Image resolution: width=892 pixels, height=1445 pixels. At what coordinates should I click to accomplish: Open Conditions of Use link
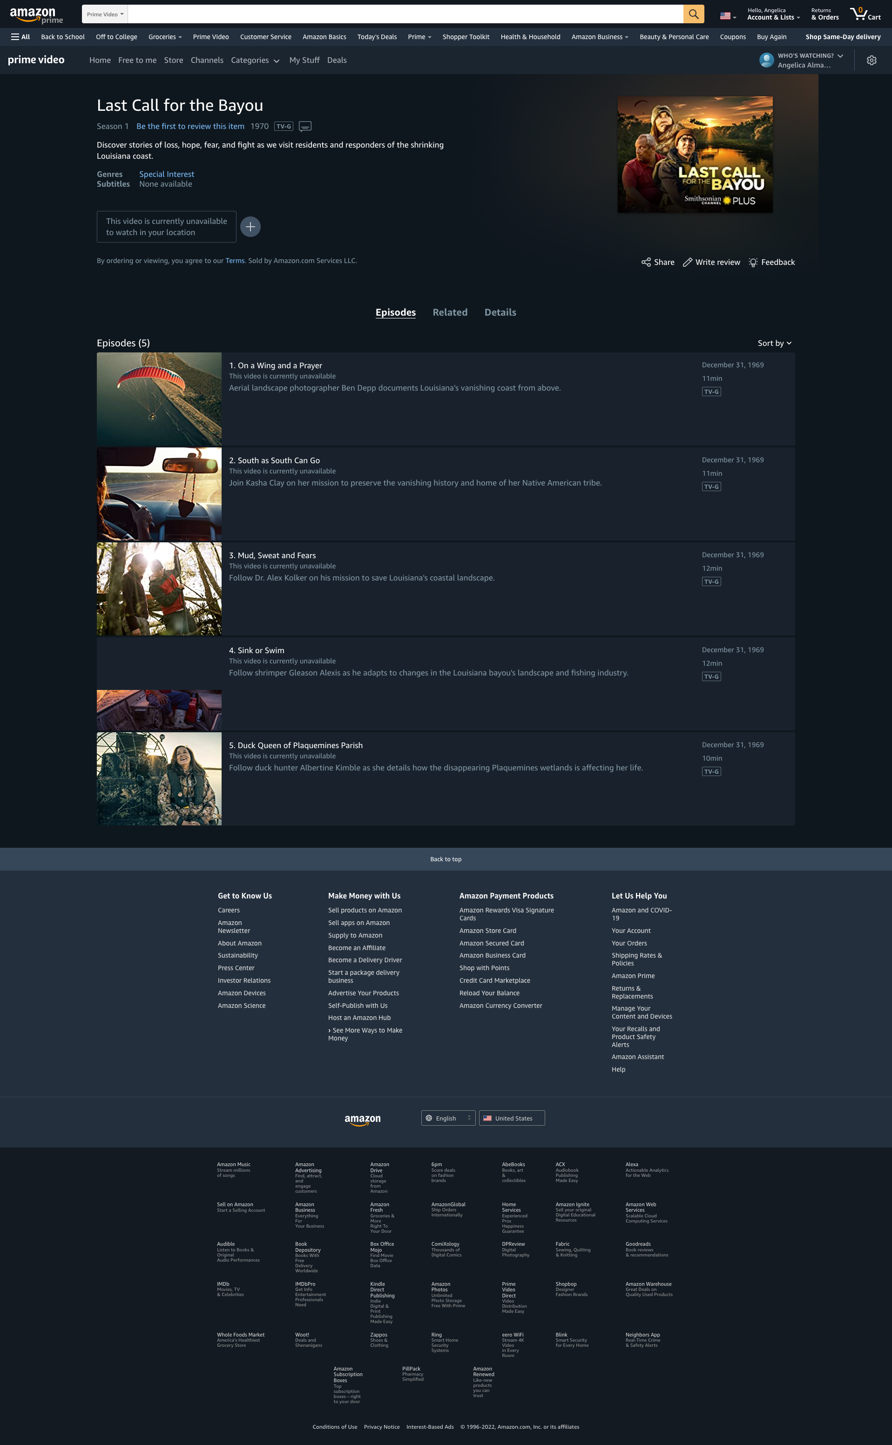point(334,1427)
